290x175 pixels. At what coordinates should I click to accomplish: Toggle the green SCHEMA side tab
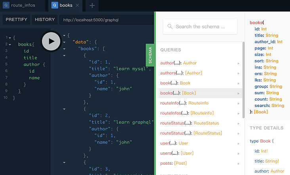pos(150,56)
